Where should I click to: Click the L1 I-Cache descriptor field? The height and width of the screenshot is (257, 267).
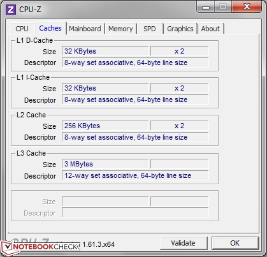coord(135,99)
